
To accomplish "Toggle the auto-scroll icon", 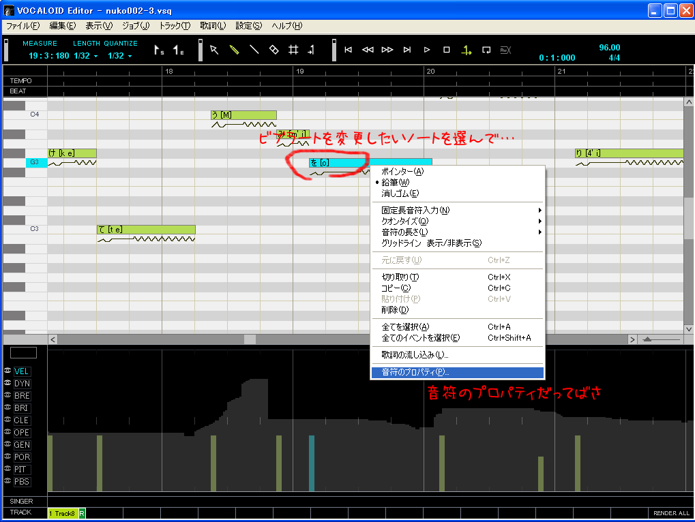I will 467,50.
